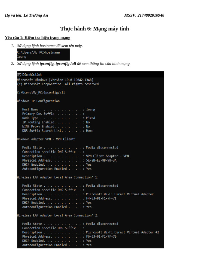
Task: Click the Host Name value 'leang'
Action: 91,110
